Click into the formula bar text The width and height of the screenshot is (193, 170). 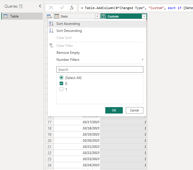136,8
